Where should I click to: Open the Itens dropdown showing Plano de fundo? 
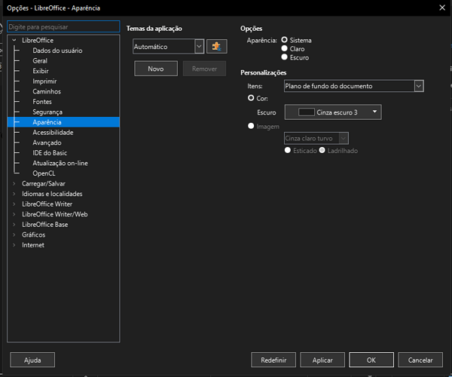click(354, 86)
